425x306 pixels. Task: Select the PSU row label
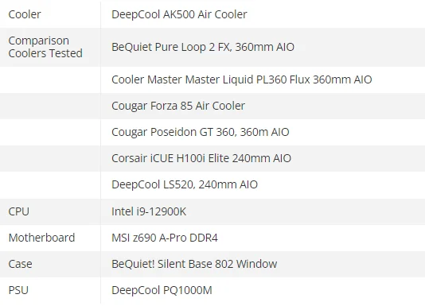coord(18,290)
